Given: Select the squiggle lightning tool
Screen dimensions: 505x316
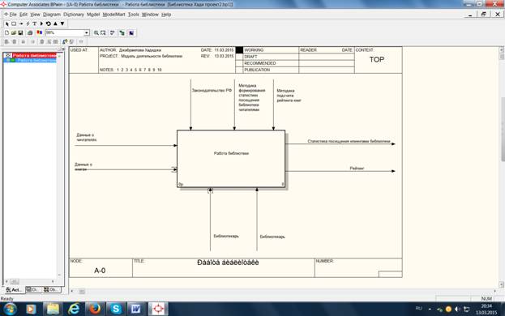Looking at the screenshot, I should 28,23.
